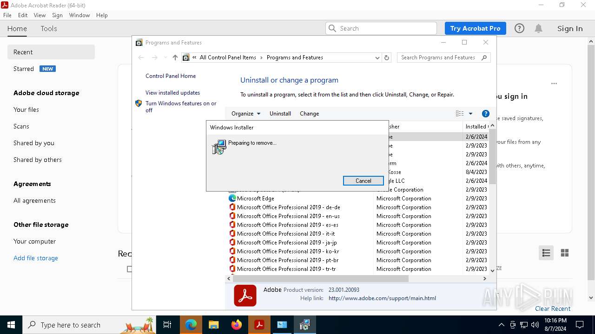Click the Microsoft Edge program icon in list

coord(232,198)
